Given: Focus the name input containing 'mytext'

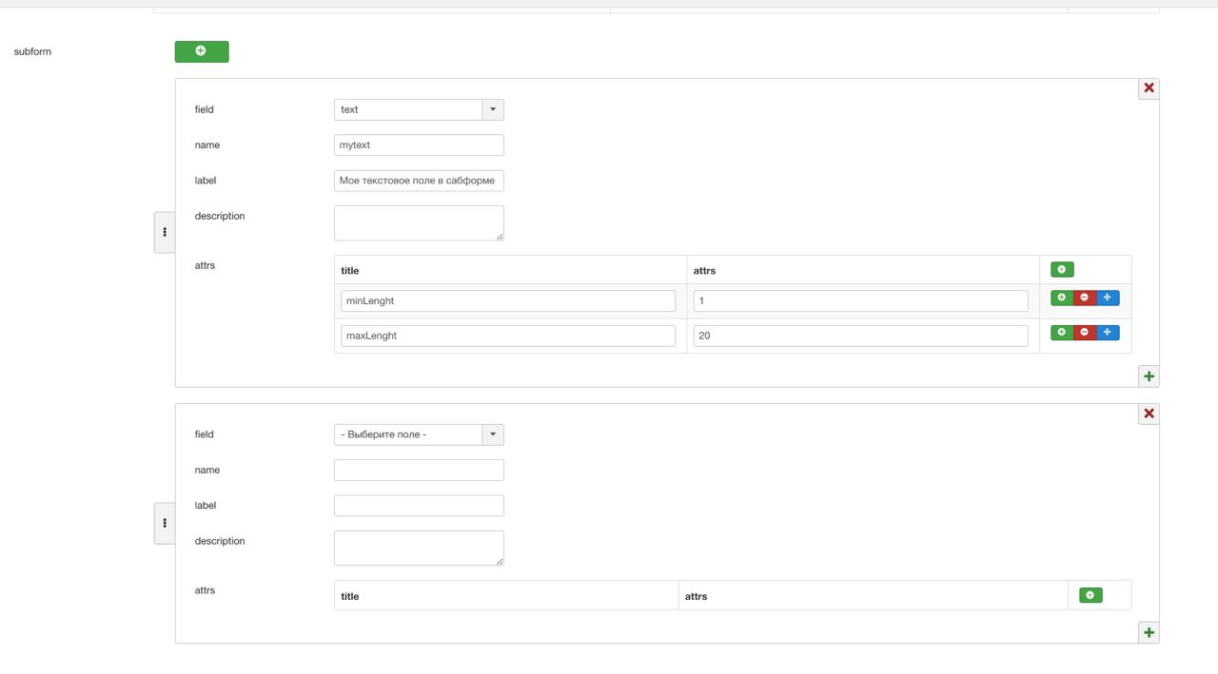Looking at the screenshot, I should pyautogui.click(x=419, y=145).
